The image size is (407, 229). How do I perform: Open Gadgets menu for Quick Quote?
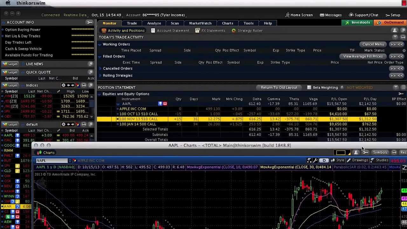tap(10, 72)
